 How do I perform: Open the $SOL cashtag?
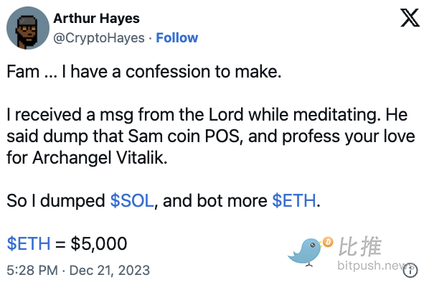click(132, 201)
